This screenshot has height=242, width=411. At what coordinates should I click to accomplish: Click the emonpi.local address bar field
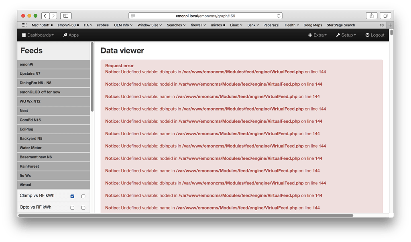click(x=206, y=16)
